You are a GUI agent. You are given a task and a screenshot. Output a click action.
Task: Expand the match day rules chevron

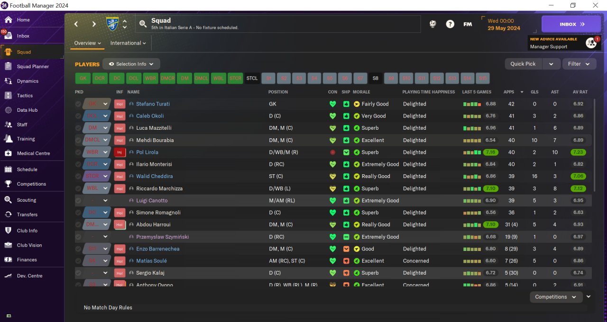589,297
